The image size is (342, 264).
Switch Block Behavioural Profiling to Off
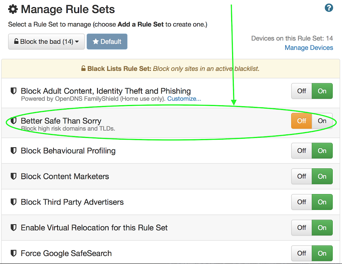click(302, 151)
